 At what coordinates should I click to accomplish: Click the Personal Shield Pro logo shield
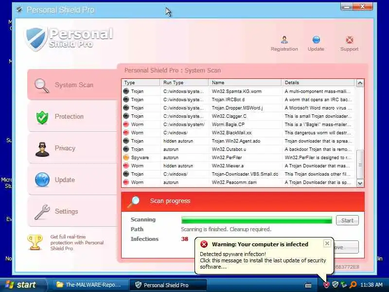[x=36, y=38]
